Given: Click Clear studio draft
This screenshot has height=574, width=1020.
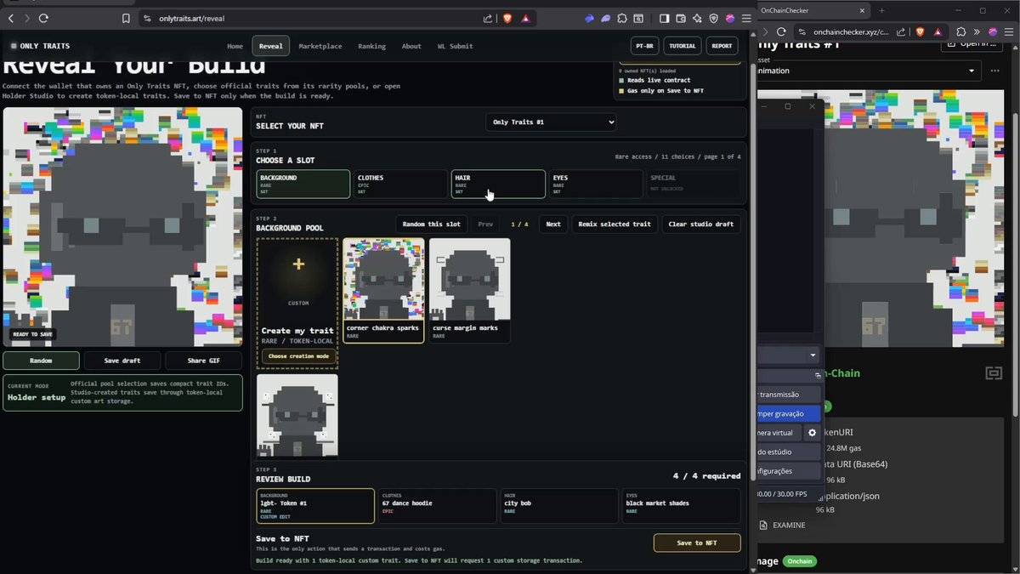Looking at the screenshot, I should tap(701, 224).
